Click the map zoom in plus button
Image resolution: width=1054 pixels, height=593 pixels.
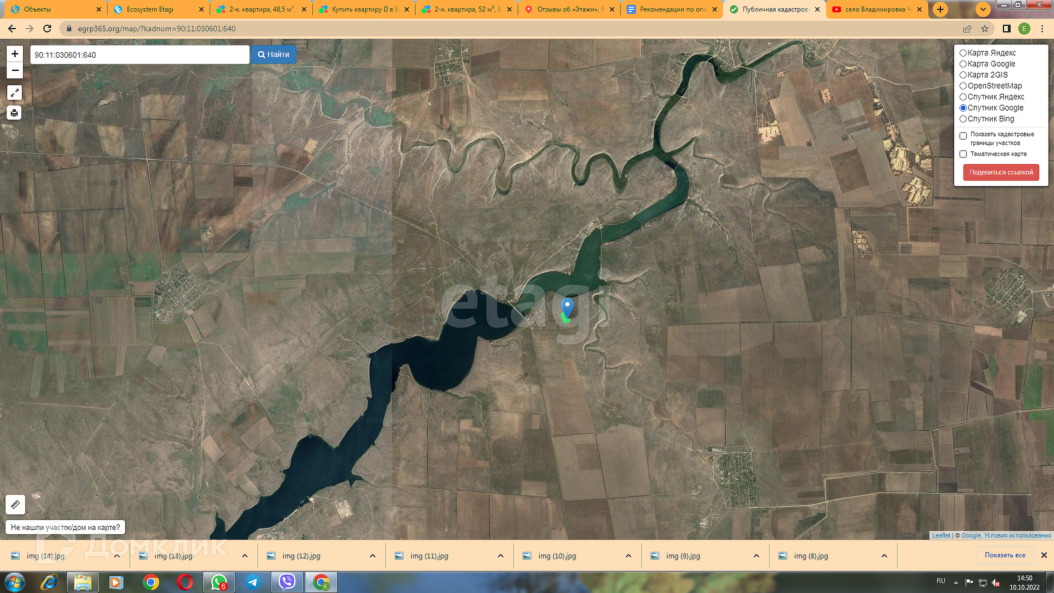(15, 54)
